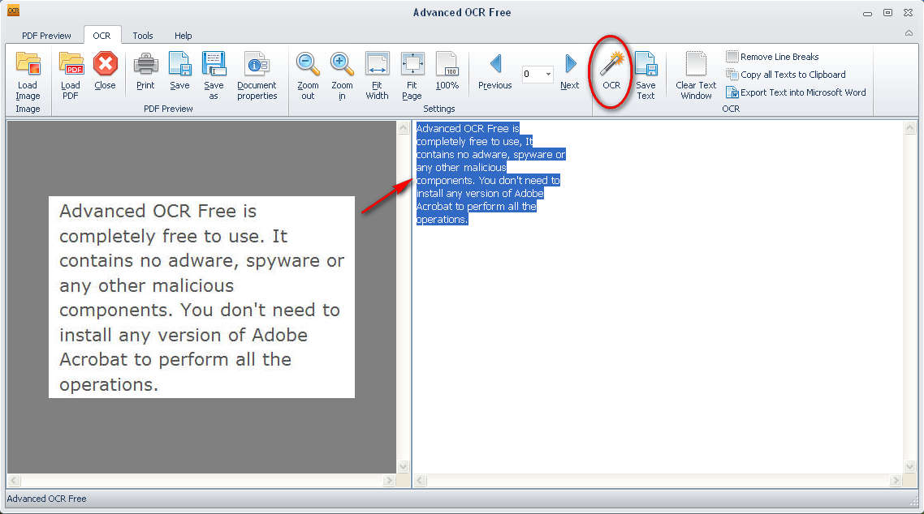Open a file with Load PDF
Screen dimensions: 924x514
coord(71,65)
